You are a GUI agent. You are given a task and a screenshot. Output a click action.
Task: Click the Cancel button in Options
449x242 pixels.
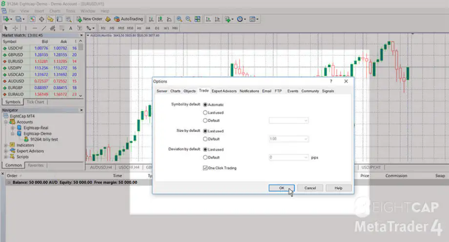(310, 188)
